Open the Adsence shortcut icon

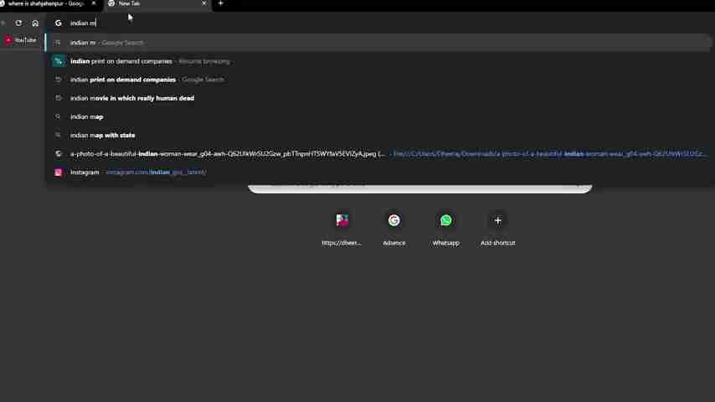394,220
